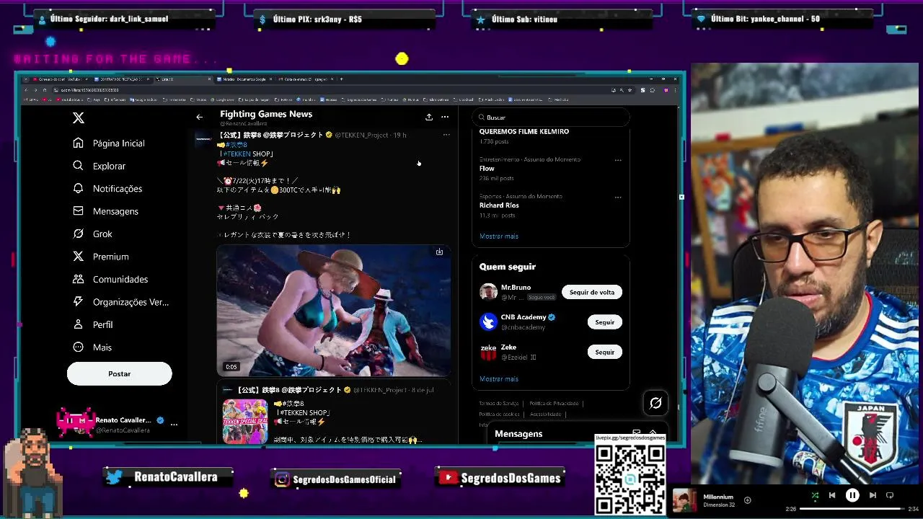
Task: Follow Zeke with the Seguir button
Action: tap(605, 352)
